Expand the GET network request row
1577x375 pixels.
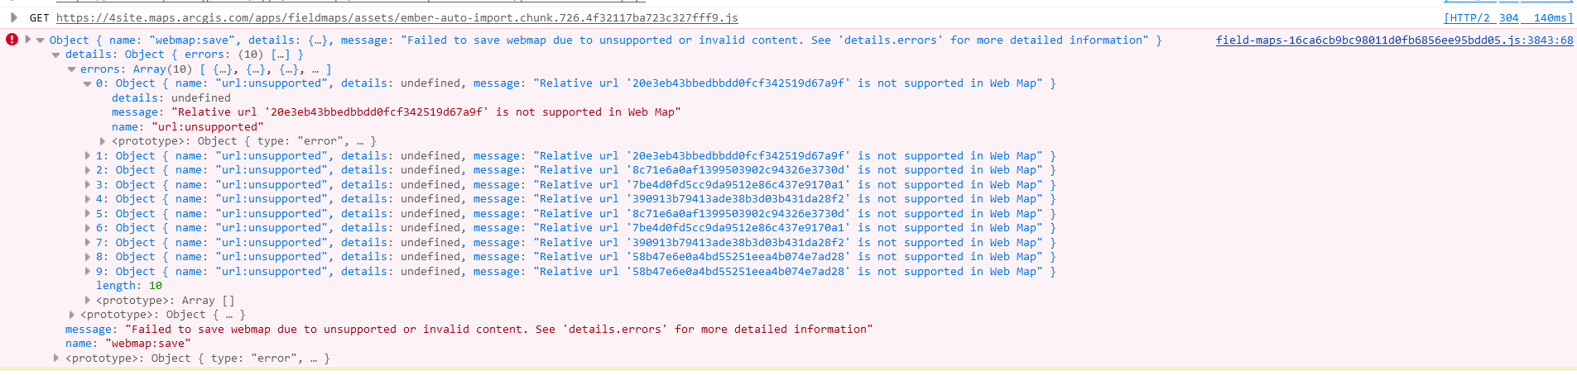click(14, 17)
